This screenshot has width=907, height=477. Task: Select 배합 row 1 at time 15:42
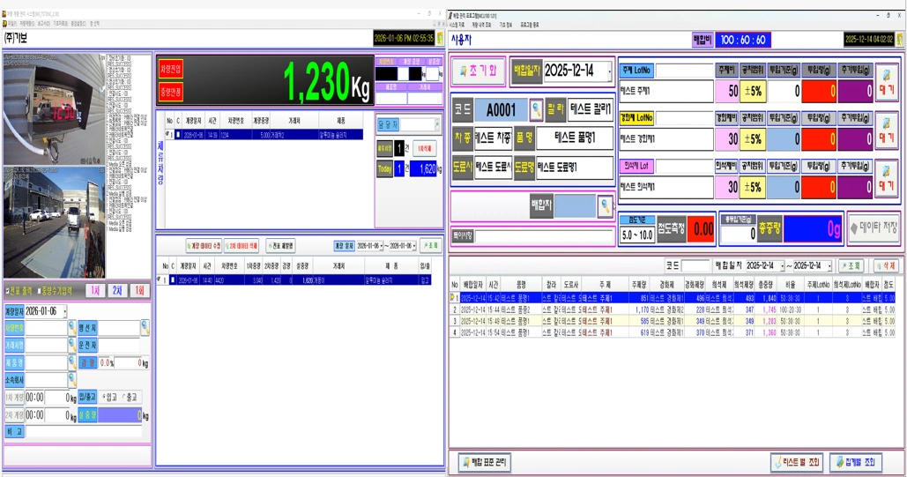point(673,298)
